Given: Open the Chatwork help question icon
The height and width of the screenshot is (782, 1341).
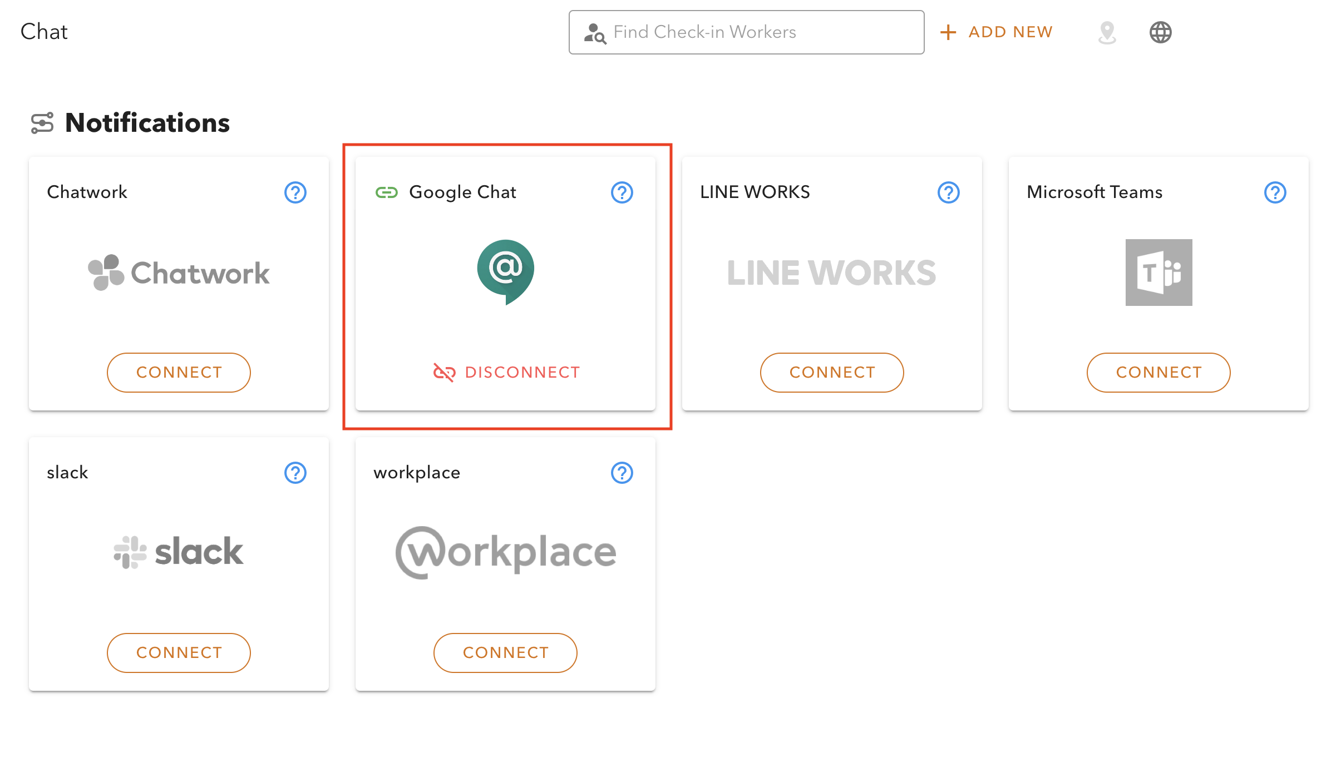Looking at the screenshot, I should [295, 192].
